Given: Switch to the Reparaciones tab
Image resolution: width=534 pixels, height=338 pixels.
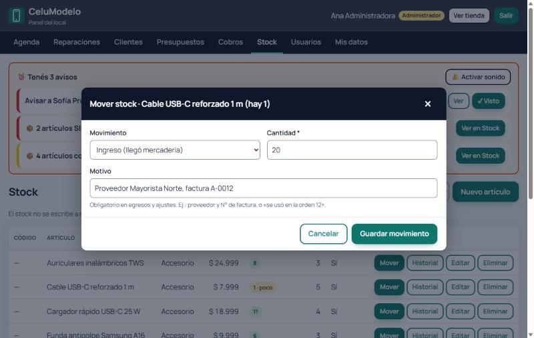Looking at the screenshot, I should (77, 42).
